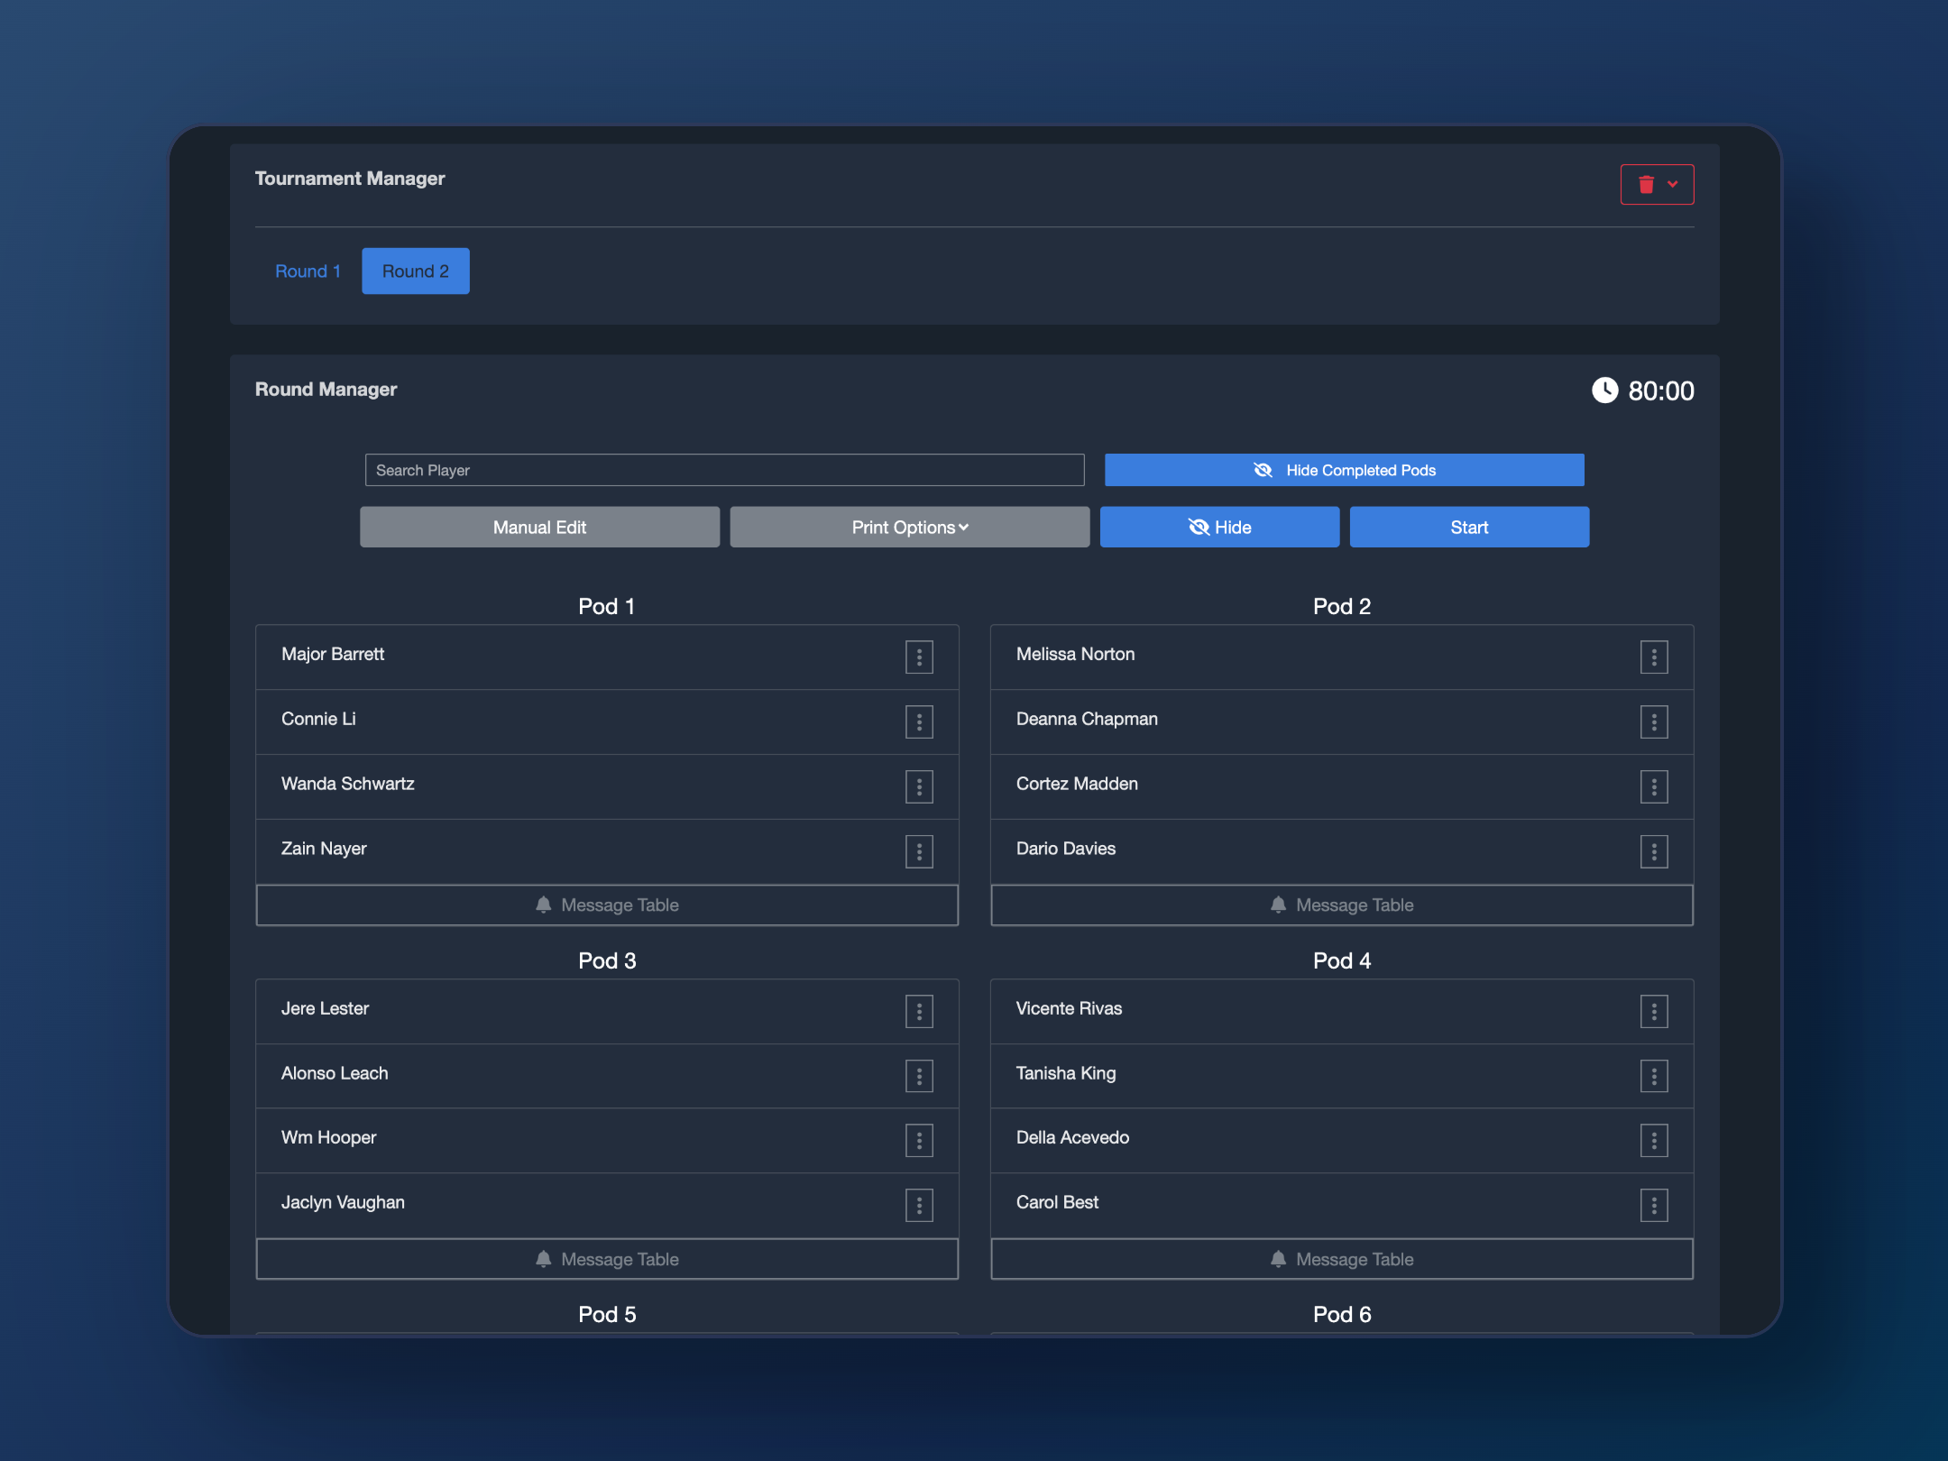Open Carol Best's three-dot menu
This screenshot has height=1461, width=1948.
pyautogui.click(x=1653, y=1205)
